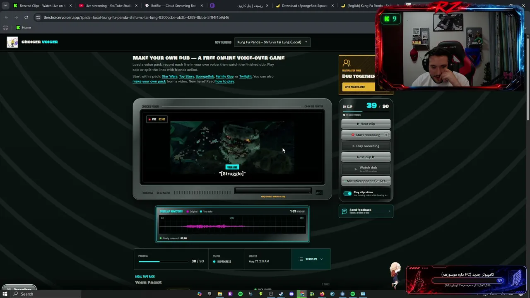This screenshot has width=530, height=298.
Task: Click the '38 / 90' progress count
Action: pos(198,262)
